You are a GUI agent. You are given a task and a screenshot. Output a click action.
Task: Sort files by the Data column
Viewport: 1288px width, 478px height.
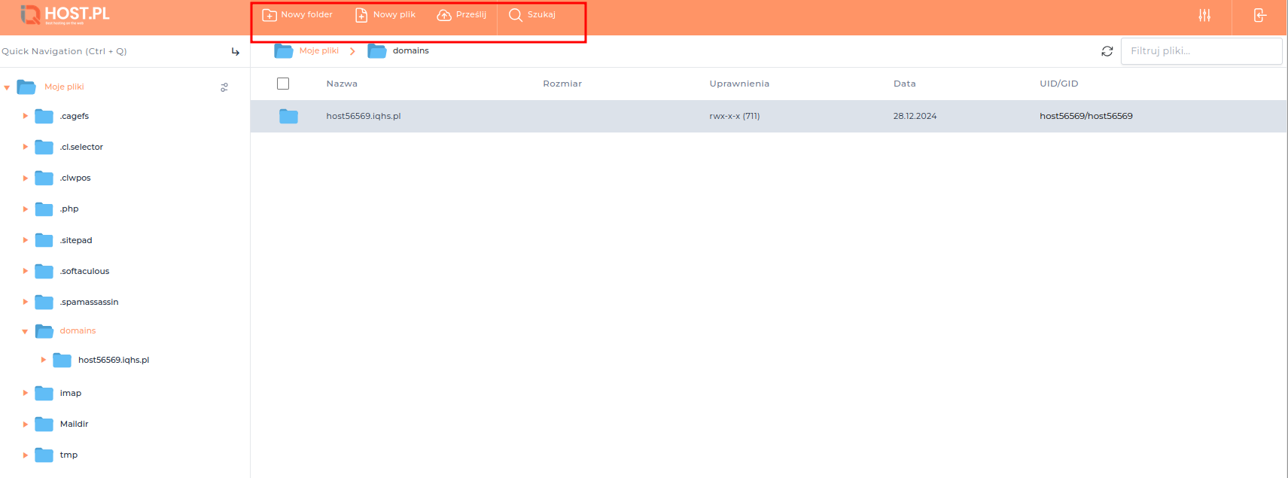coord(904,84)
